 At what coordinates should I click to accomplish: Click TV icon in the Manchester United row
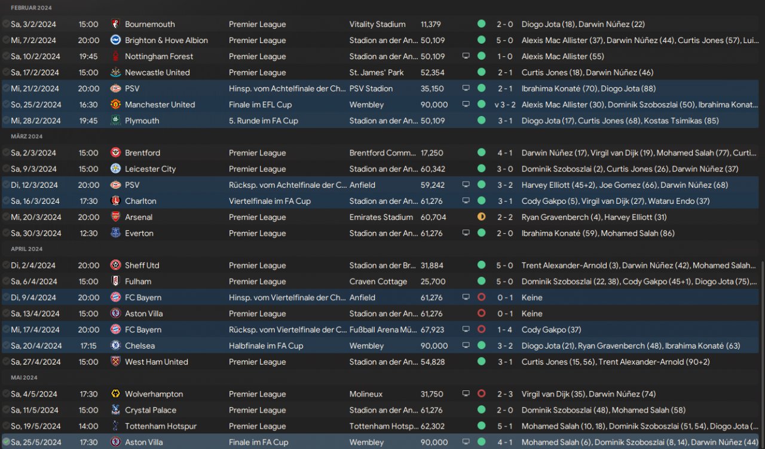click(x=466, y=105)
